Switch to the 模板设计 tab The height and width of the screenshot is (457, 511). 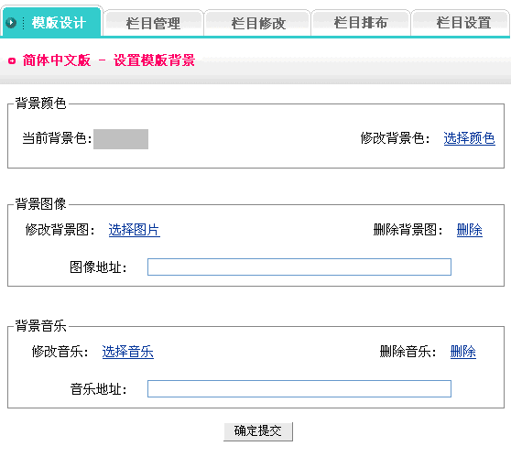pos(52,21)
